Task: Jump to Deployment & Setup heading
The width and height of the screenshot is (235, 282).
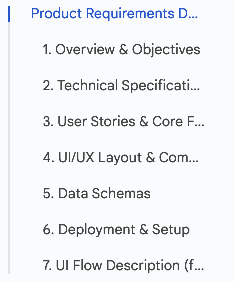Action: tap(116, 230)
